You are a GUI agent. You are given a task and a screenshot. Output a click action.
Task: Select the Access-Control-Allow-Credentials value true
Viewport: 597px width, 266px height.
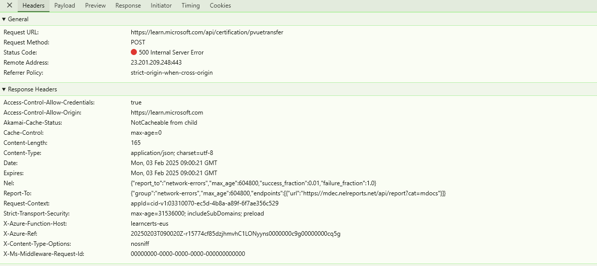(136, 102)
